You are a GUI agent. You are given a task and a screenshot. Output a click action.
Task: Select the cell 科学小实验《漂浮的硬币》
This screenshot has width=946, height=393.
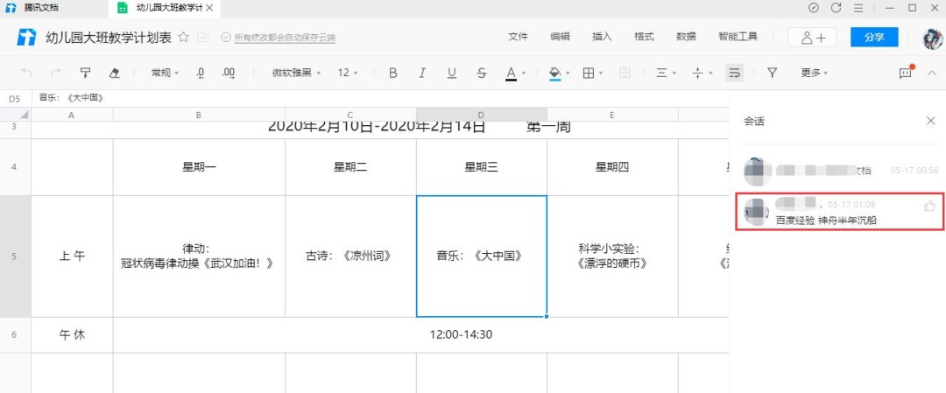pos(612,256)
